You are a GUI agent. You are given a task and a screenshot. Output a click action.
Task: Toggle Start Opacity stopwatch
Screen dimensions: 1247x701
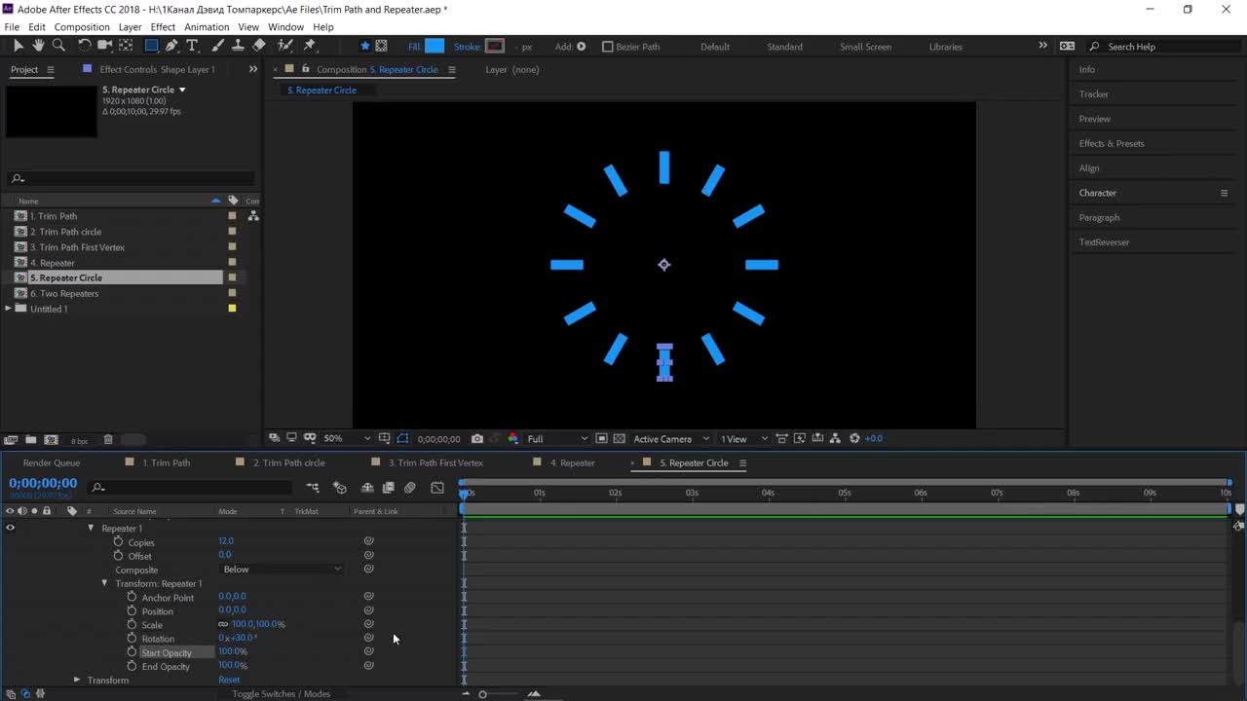pyautogui.click(x=132, y=651)
